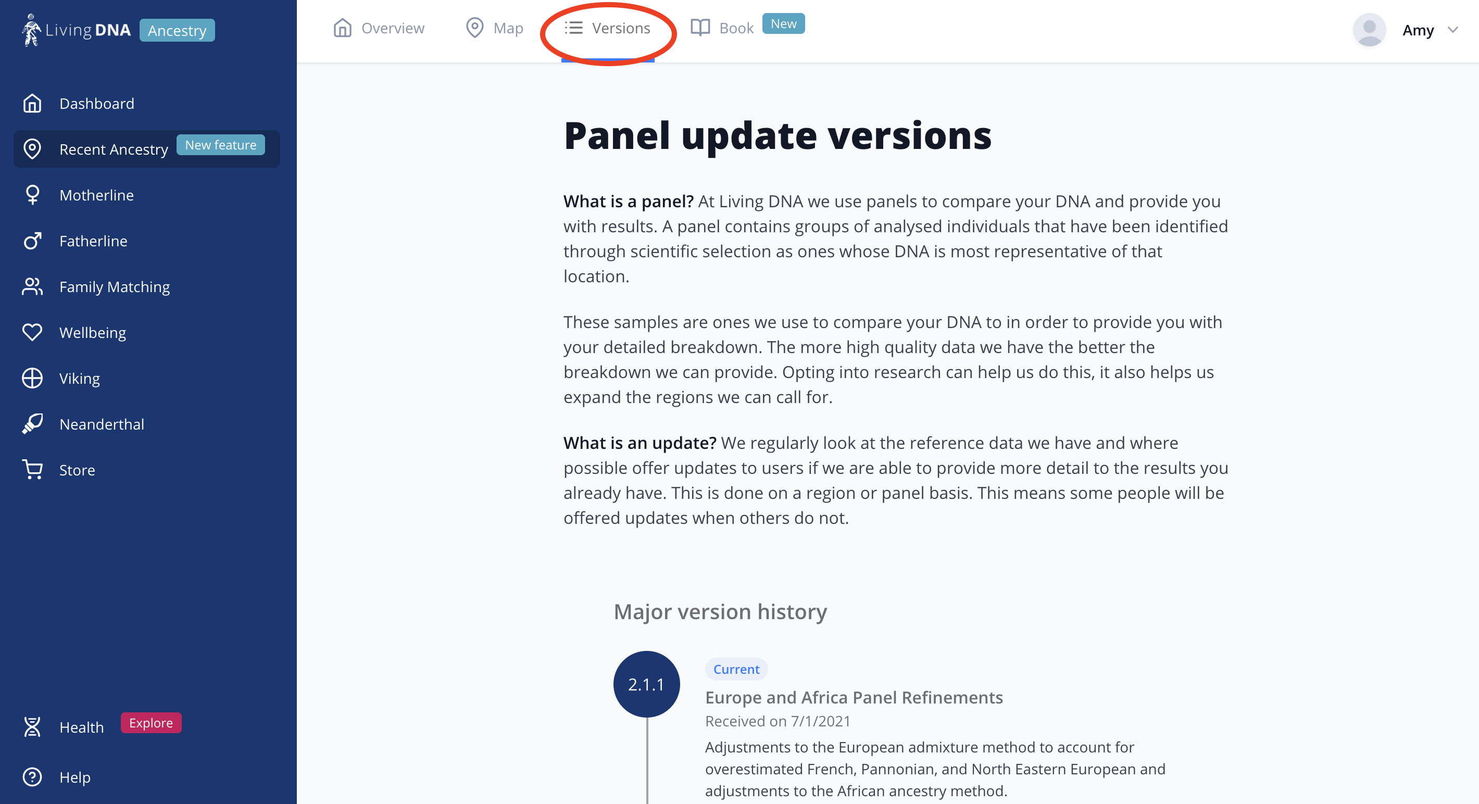Click the Dashboard home icon in sidebar
1479x804 pixels.
coord(32,104)
